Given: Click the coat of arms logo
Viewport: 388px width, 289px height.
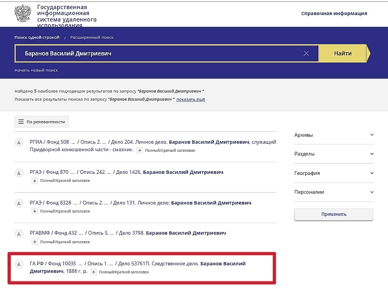Looking at the screenshot, I should tap(23, 13).
